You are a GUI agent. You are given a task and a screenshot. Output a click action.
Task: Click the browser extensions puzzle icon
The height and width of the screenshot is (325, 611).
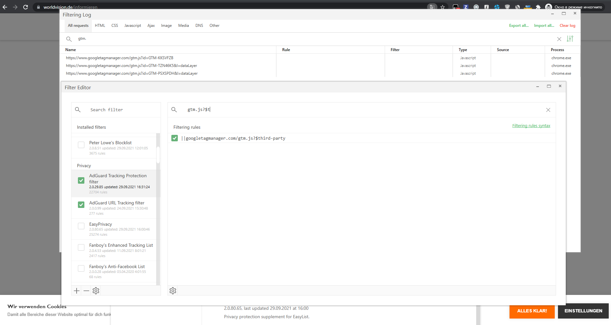click(538, 7)
